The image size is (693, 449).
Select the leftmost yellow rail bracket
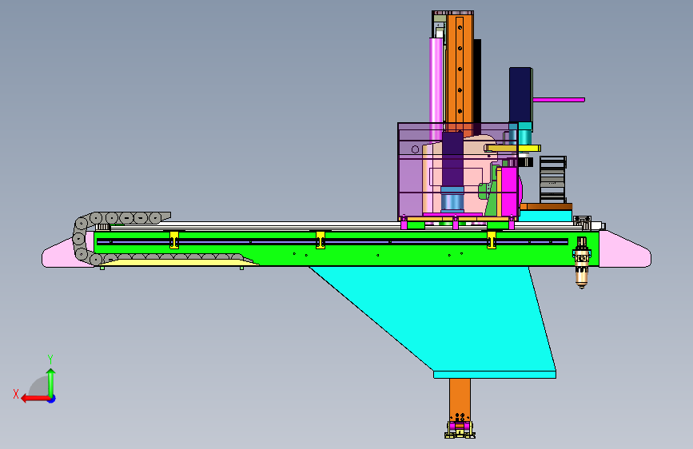174,240
